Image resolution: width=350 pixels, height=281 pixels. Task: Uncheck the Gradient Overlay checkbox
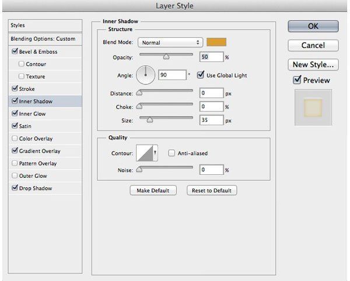15,150
